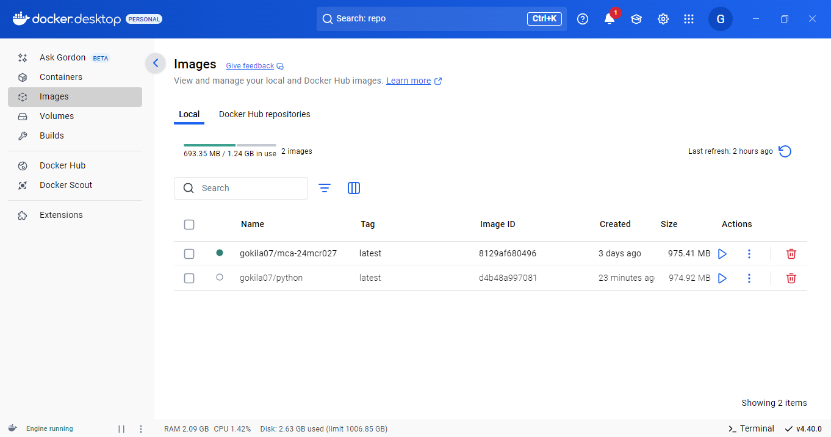Viewport: 831px width, 437px height.
Task: Click the images Search input field
Action: [240, 188]
